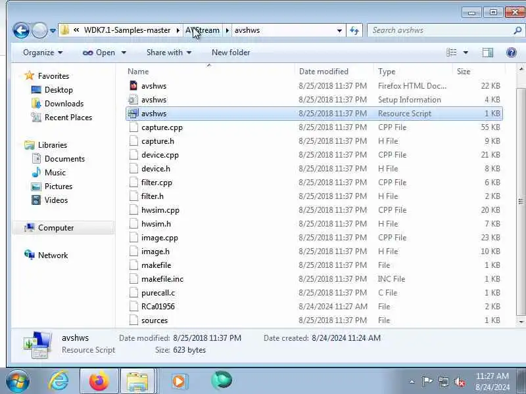The image size is (526, 394).
Task: Open Windows Explorer help
Action: click(x=512, y=53)
